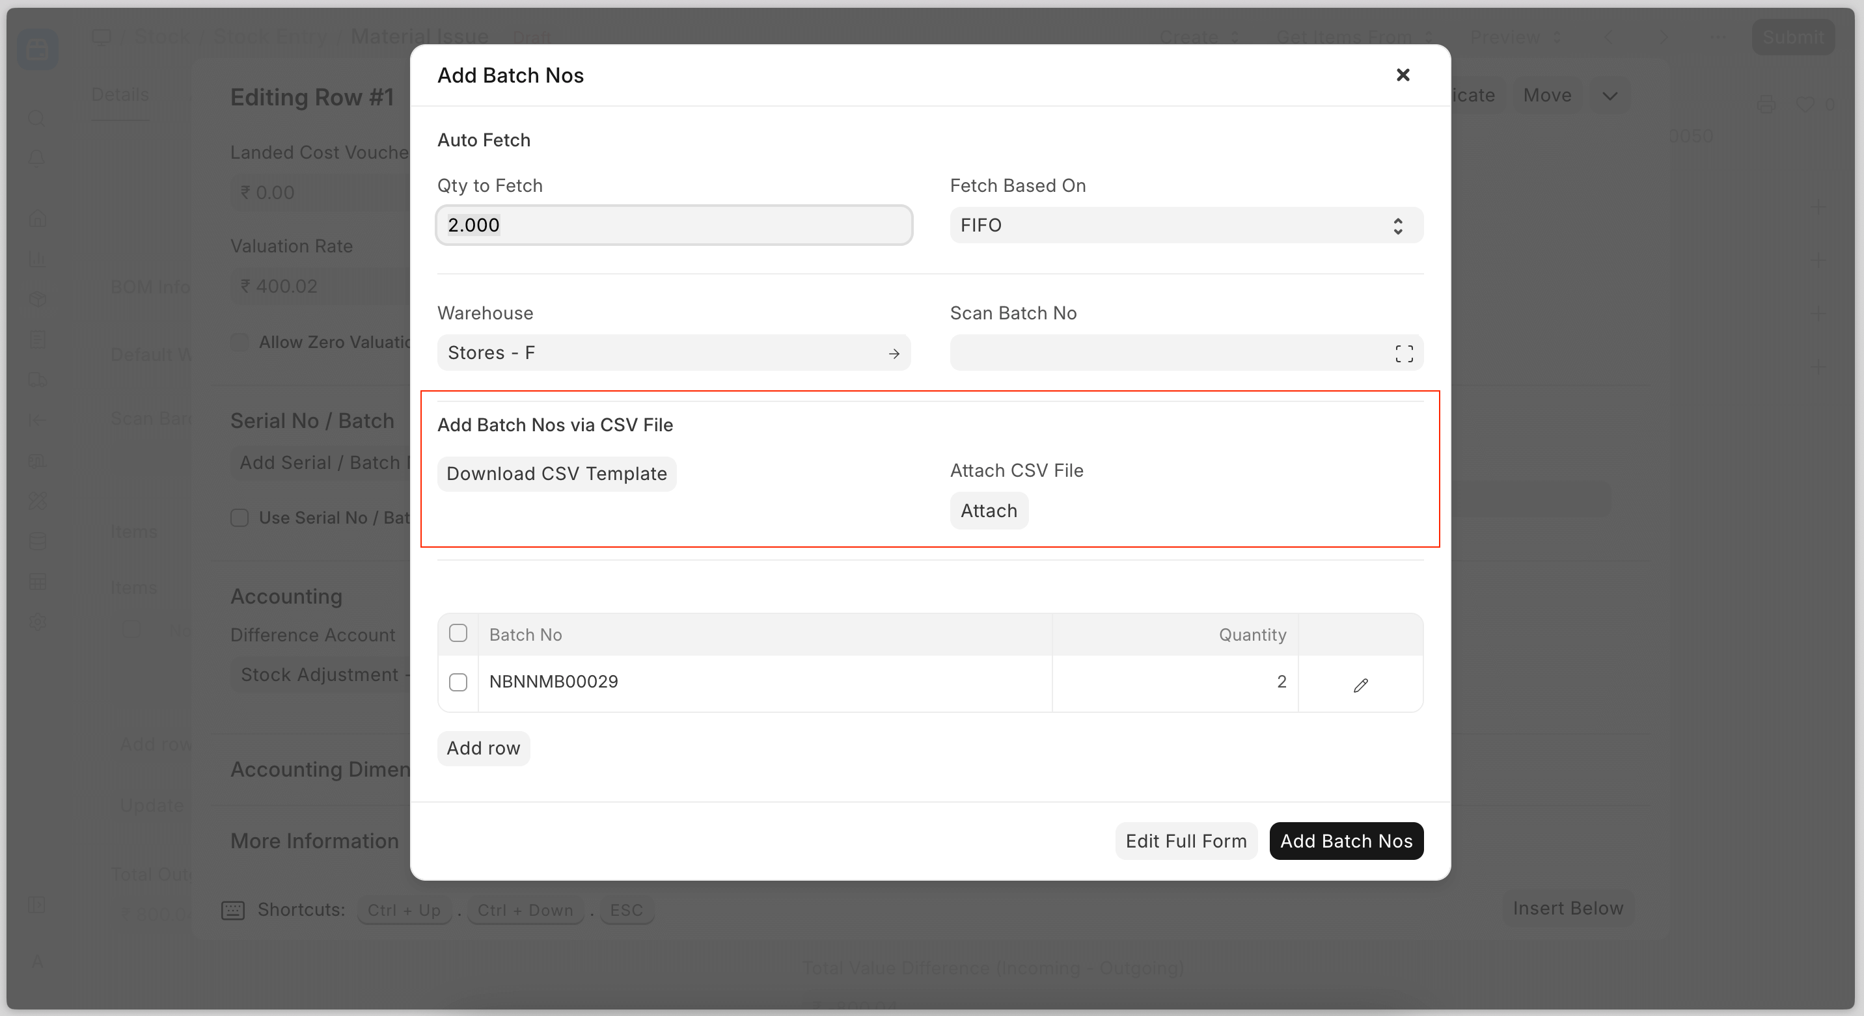Click the heart like icon
The height and width of the screenshot is (1016, 1864).
[1805, 105]
